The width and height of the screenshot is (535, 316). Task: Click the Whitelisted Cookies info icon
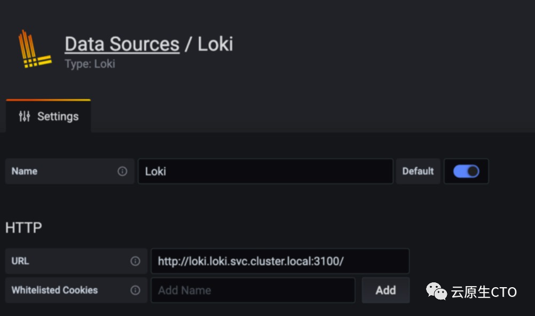click(x=136, y=290)
